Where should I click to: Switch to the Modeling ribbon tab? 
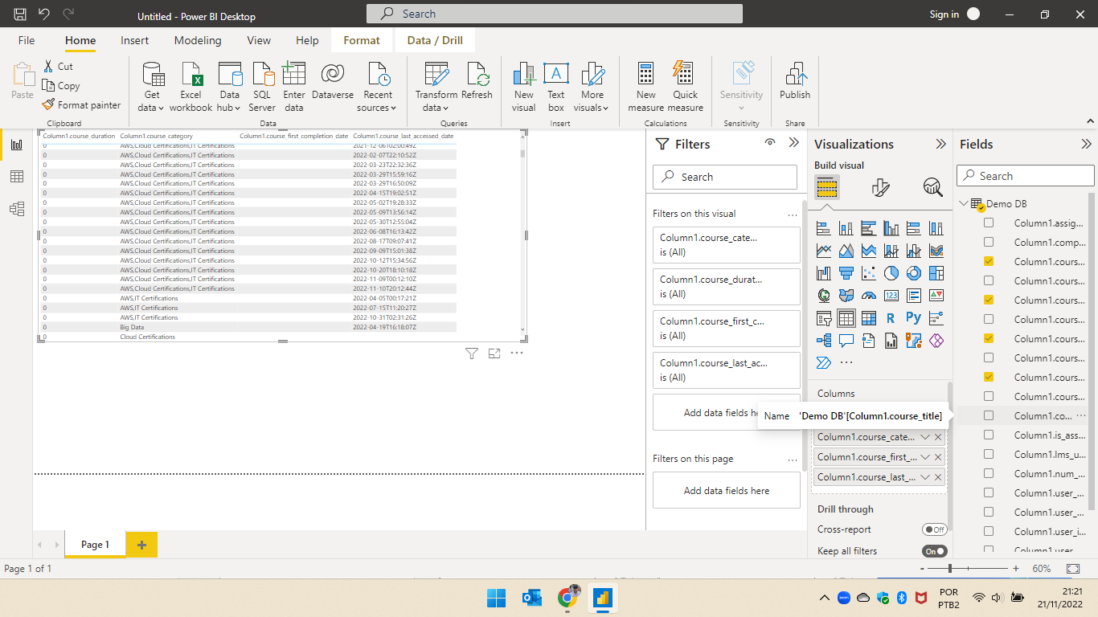[198, 40]
